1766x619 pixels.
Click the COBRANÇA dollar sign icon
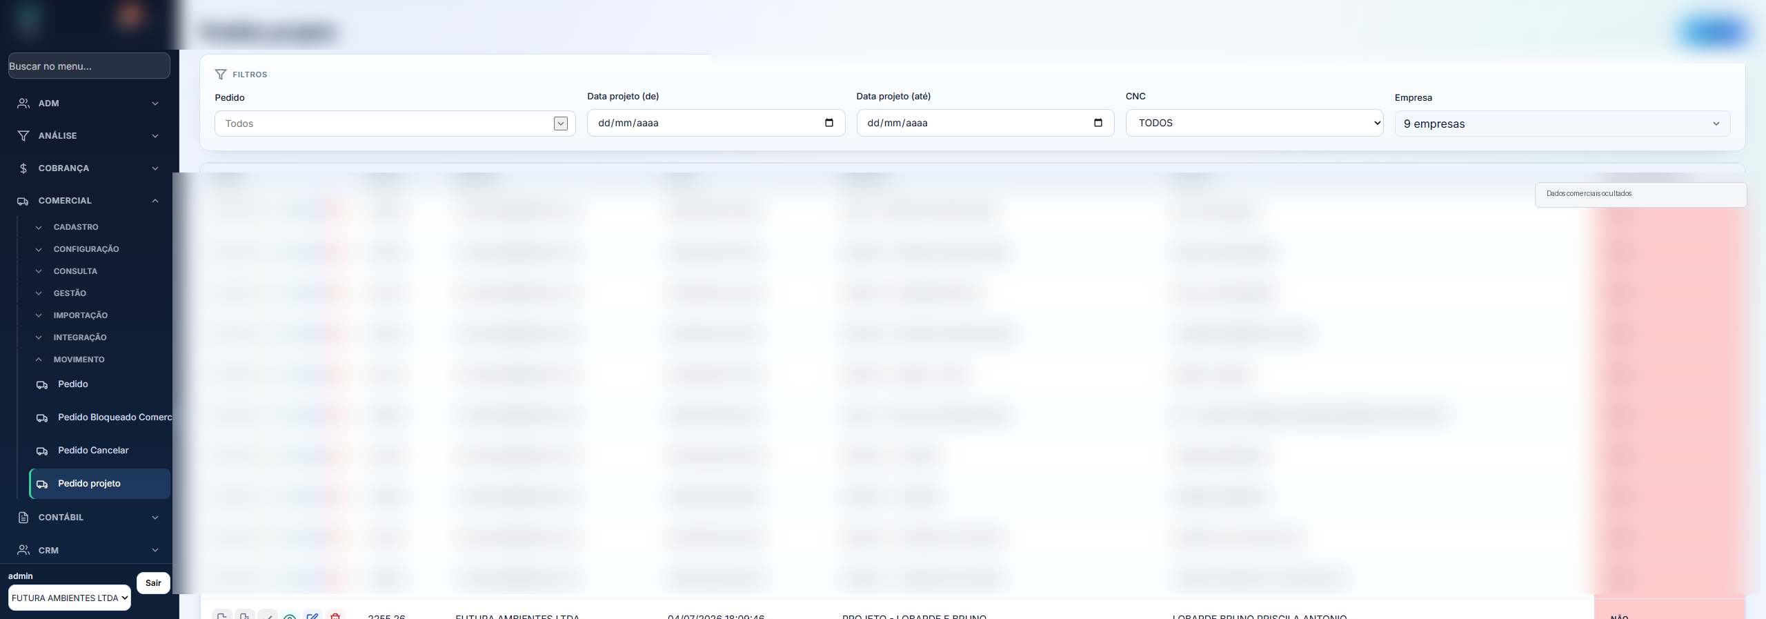23,168
